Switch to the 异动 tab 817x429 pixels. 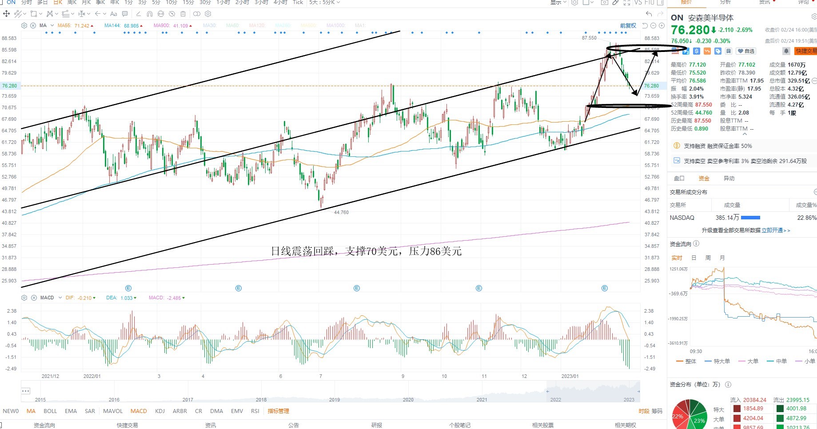pos(729,179)
